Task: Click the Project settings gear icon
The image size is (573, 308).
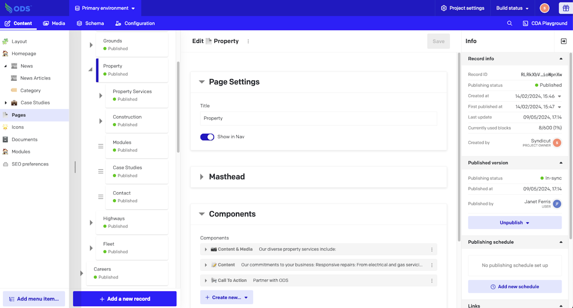Action: coord(444,8)
